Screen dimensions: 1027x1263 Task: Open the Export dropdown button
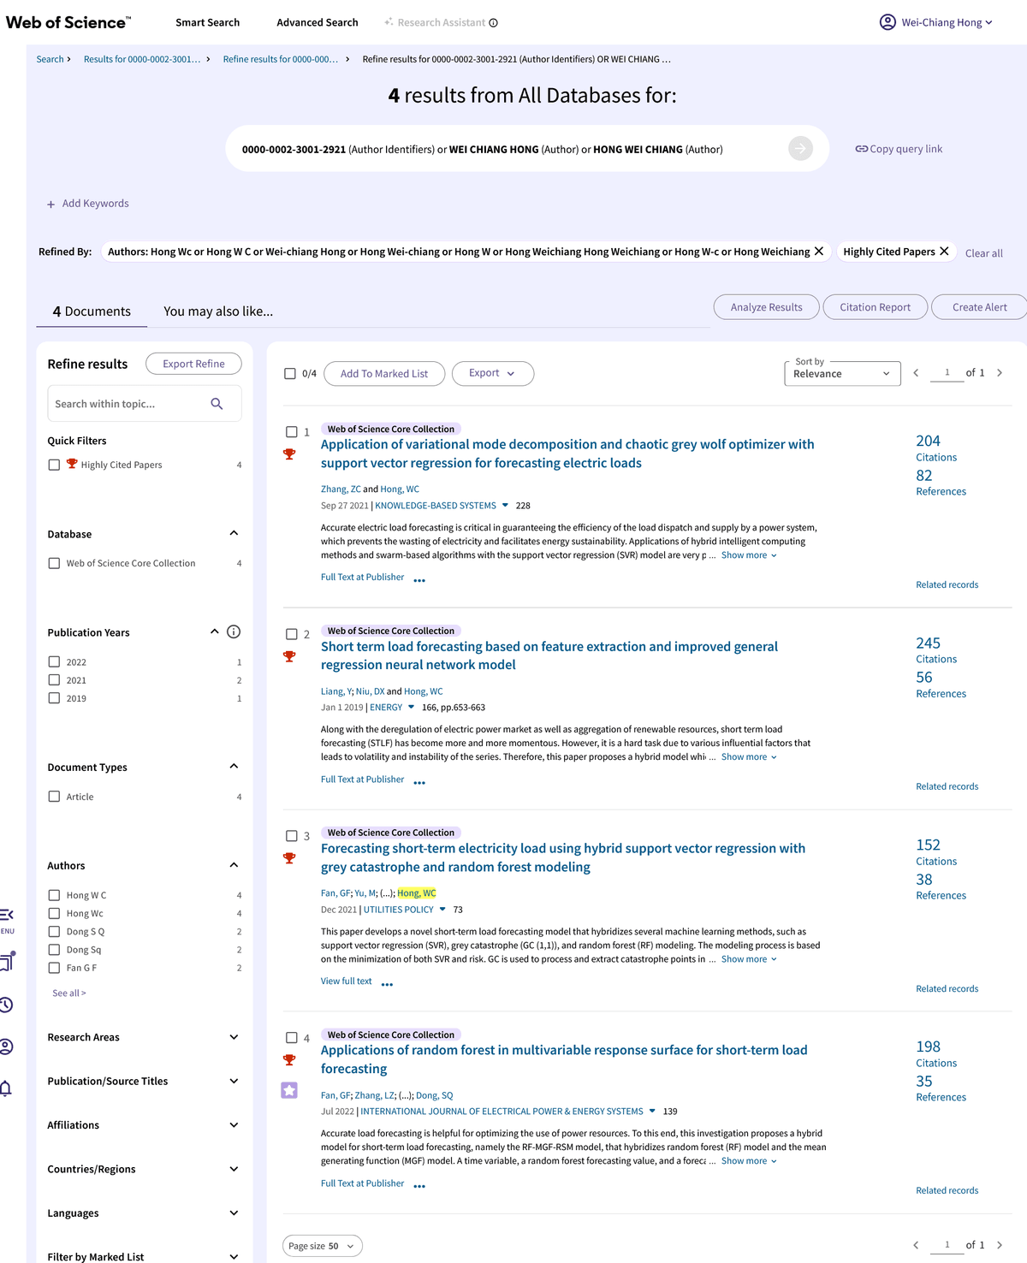tap(492, 373)
